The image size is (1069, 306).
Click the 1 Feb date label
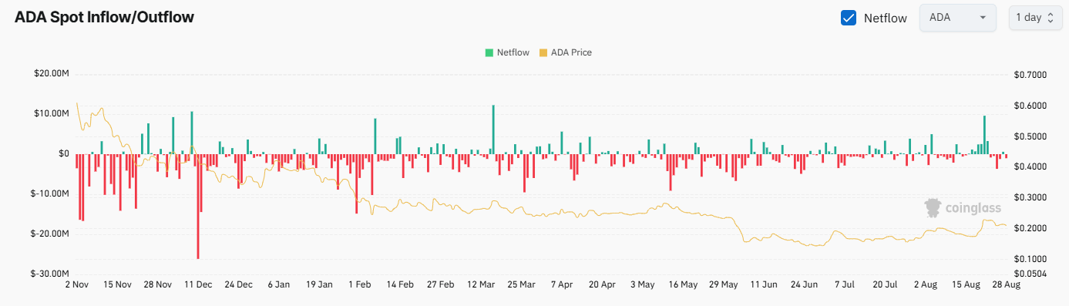click(360, 284)
